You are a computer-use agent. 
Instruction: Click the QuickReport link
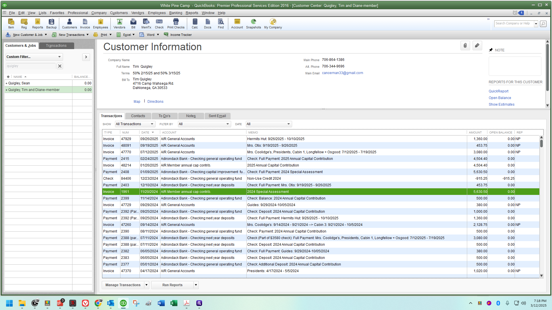pos(499,91)
